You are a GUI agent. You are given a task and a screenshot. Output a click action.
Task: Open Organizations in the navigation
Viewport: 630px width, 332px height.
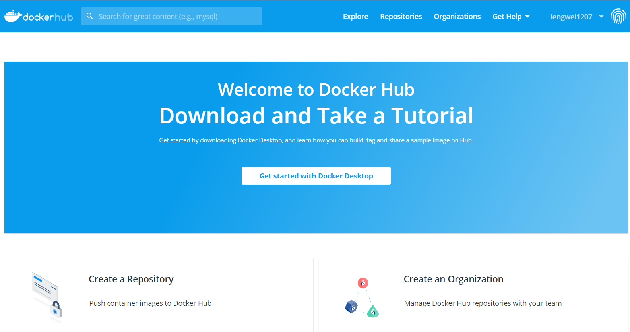[x=457, y=17]
